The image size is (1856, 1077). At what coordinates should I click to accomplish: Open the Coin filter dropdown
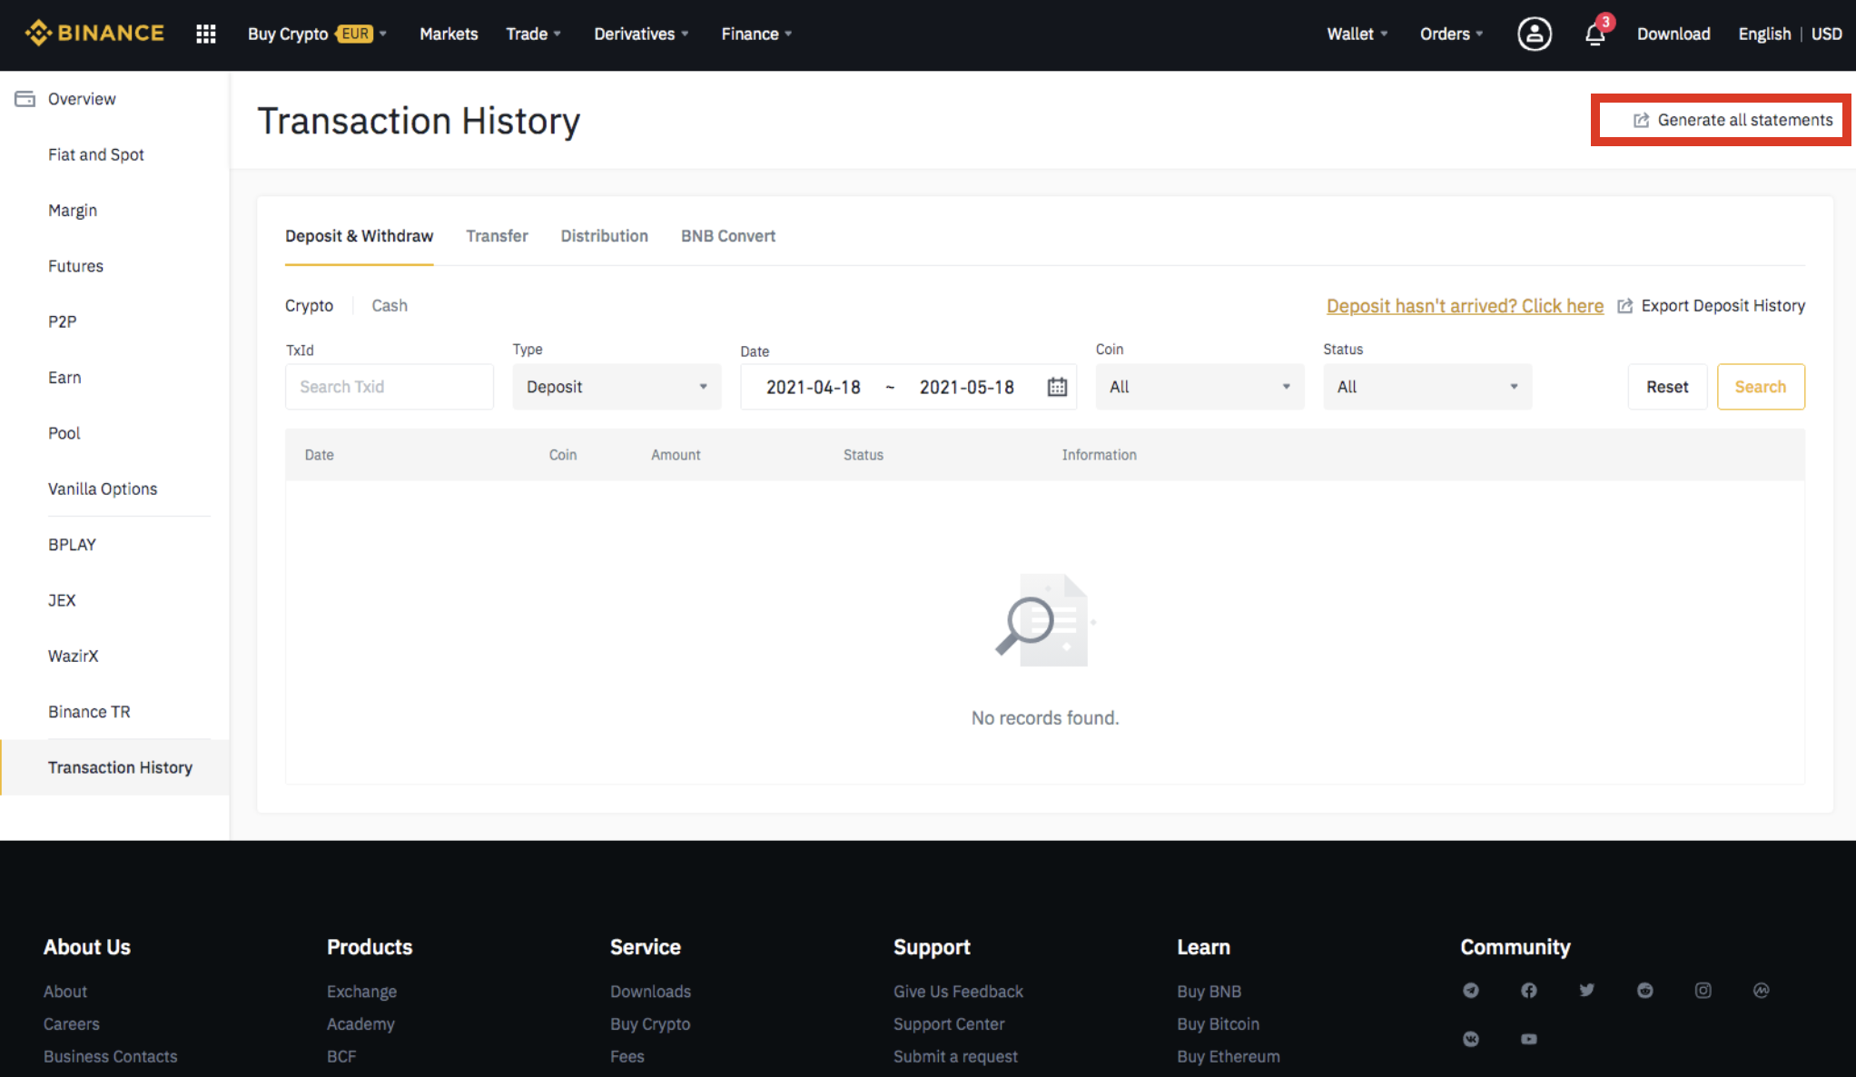pos(1199,387)
